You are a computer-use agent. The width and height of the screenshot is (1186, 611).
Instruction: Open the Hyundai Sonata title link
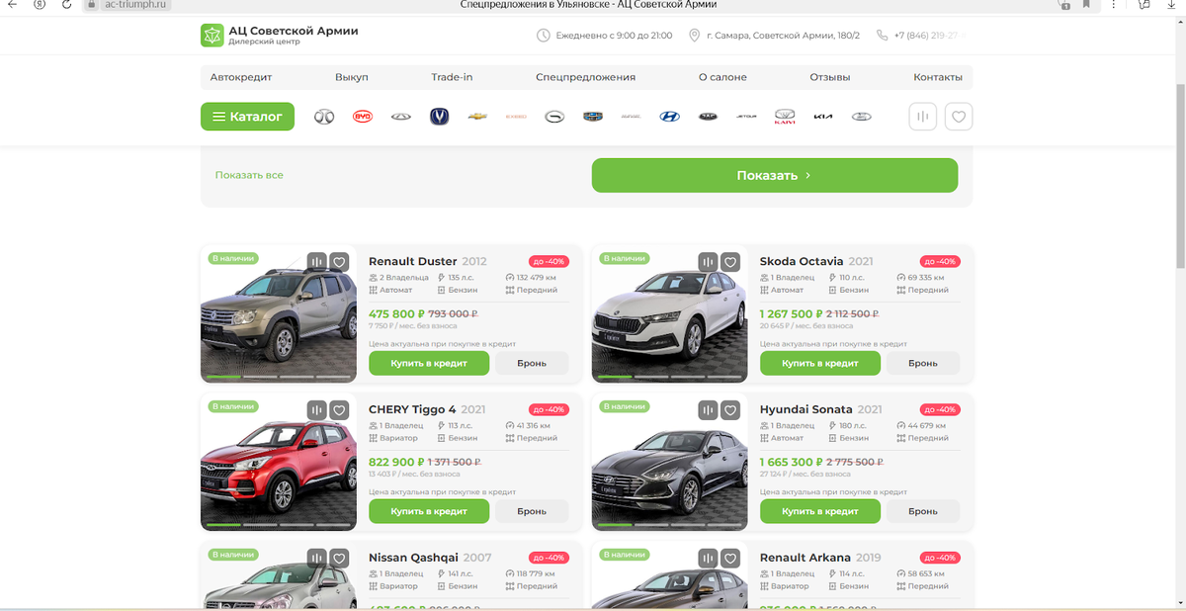pos(807,409)
